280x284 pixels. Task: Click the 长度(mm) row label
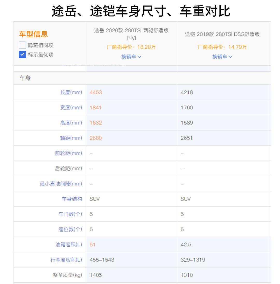(71, 92)
